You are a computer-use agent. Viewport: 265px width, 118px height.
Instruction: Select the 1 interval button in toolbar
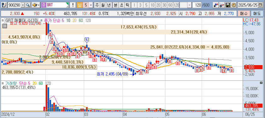tap(134, 5)
